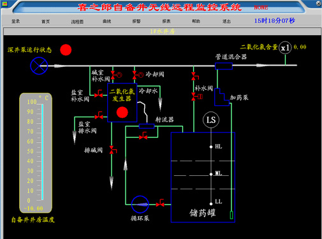Open the 流程图 menu item
This screenshot has width=322, height=239.
tap(77, 22)
